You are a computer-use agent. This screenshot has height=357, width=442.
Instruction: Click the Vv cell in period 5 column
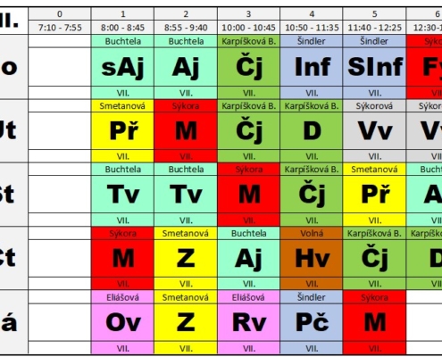(x=374, y=131)
